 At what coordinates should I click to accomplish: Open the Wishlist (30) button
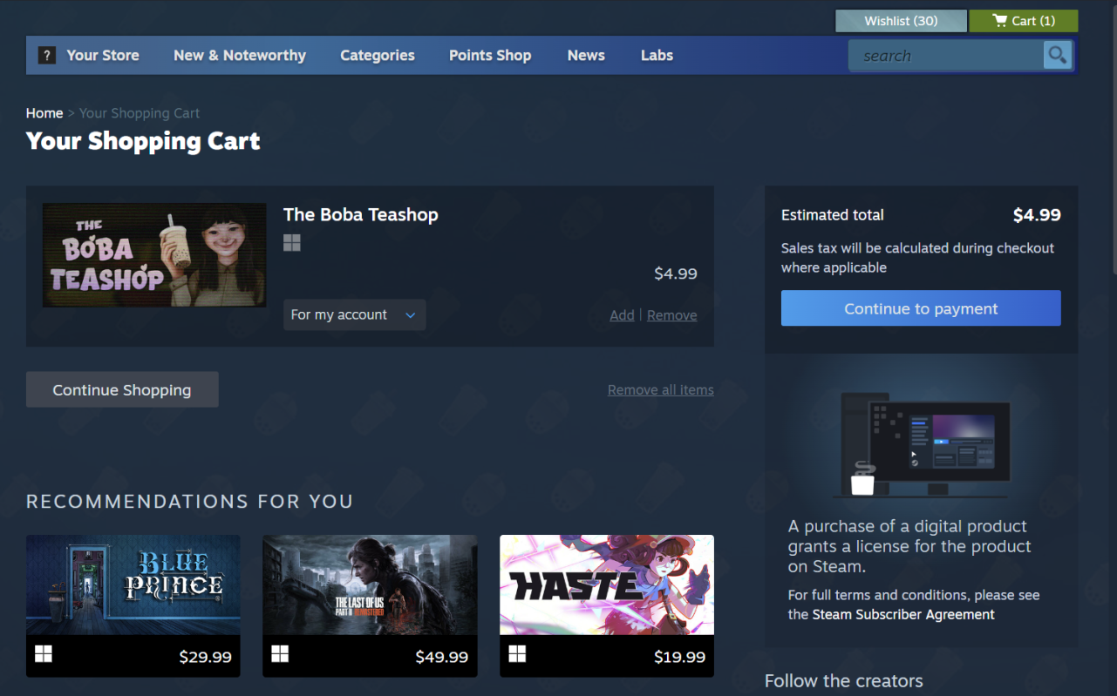coord(901,21)
